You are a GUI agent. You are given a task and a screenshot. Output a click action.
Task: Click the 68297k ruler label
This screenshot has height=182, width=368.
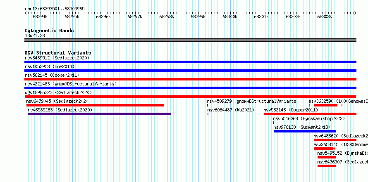click(x=135, y=17)
